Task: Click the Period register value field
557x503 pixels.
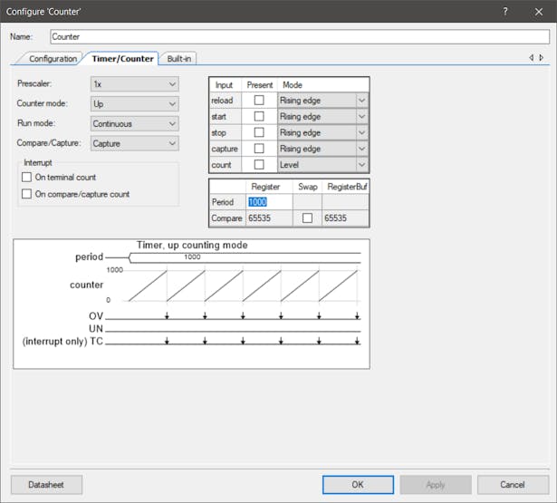Action: click(x=269, y=202)
